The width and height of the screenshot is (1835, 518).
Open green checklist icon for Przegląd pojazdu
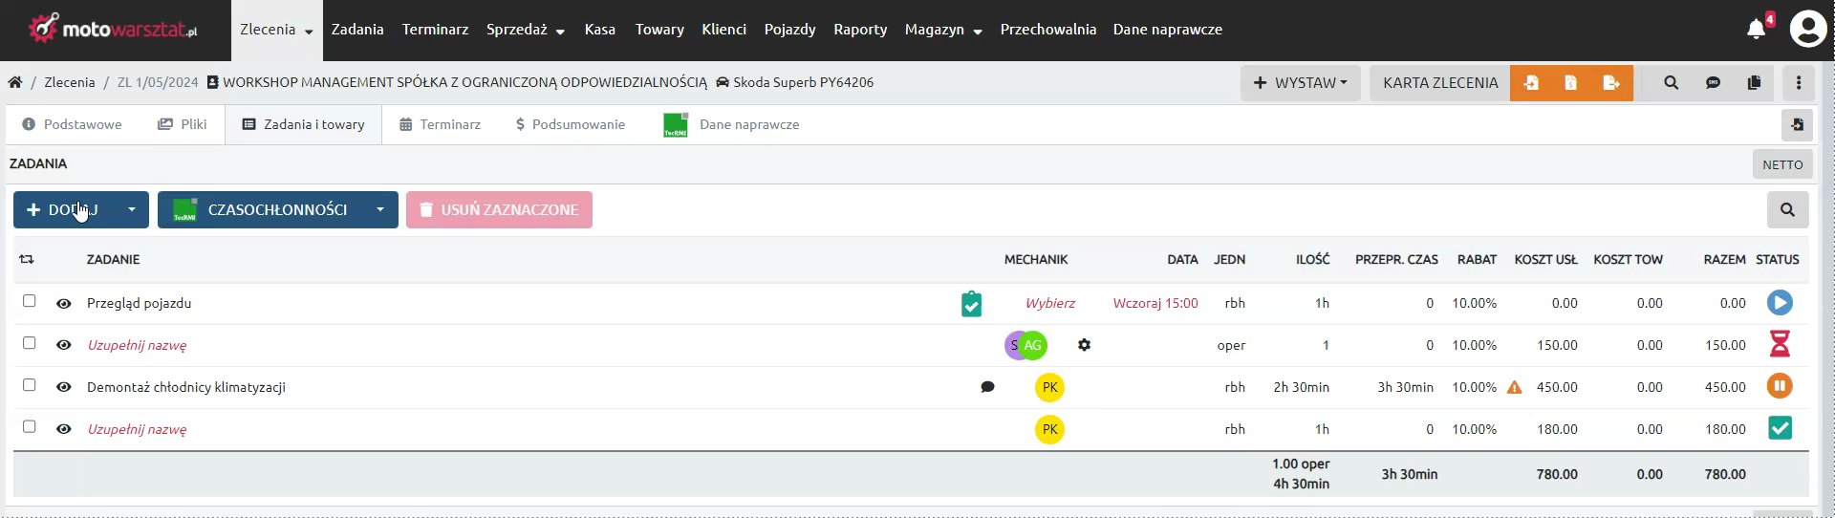pos(971,304)
